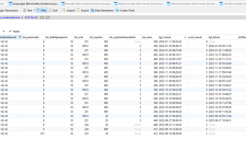Select the kd_rujukankeluardetail column header
Image resolution: width=246 pixels, height=168 pixels.
coord(125,37)
